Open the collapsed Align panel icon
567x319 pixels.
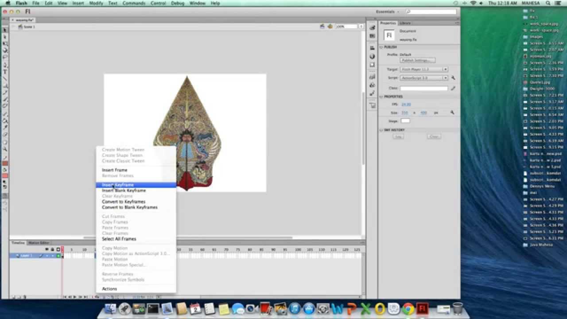(x=373, y=48)
